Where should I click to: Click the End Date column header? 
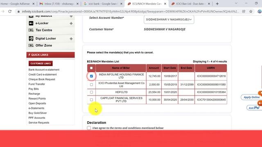[x=186, y=68]
